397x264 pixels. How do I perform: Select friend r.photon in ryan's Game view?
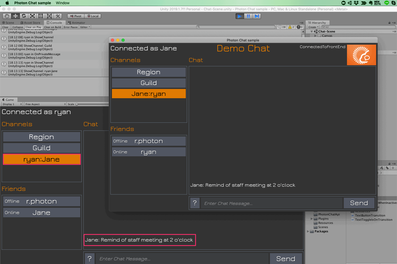pos(42,201)
